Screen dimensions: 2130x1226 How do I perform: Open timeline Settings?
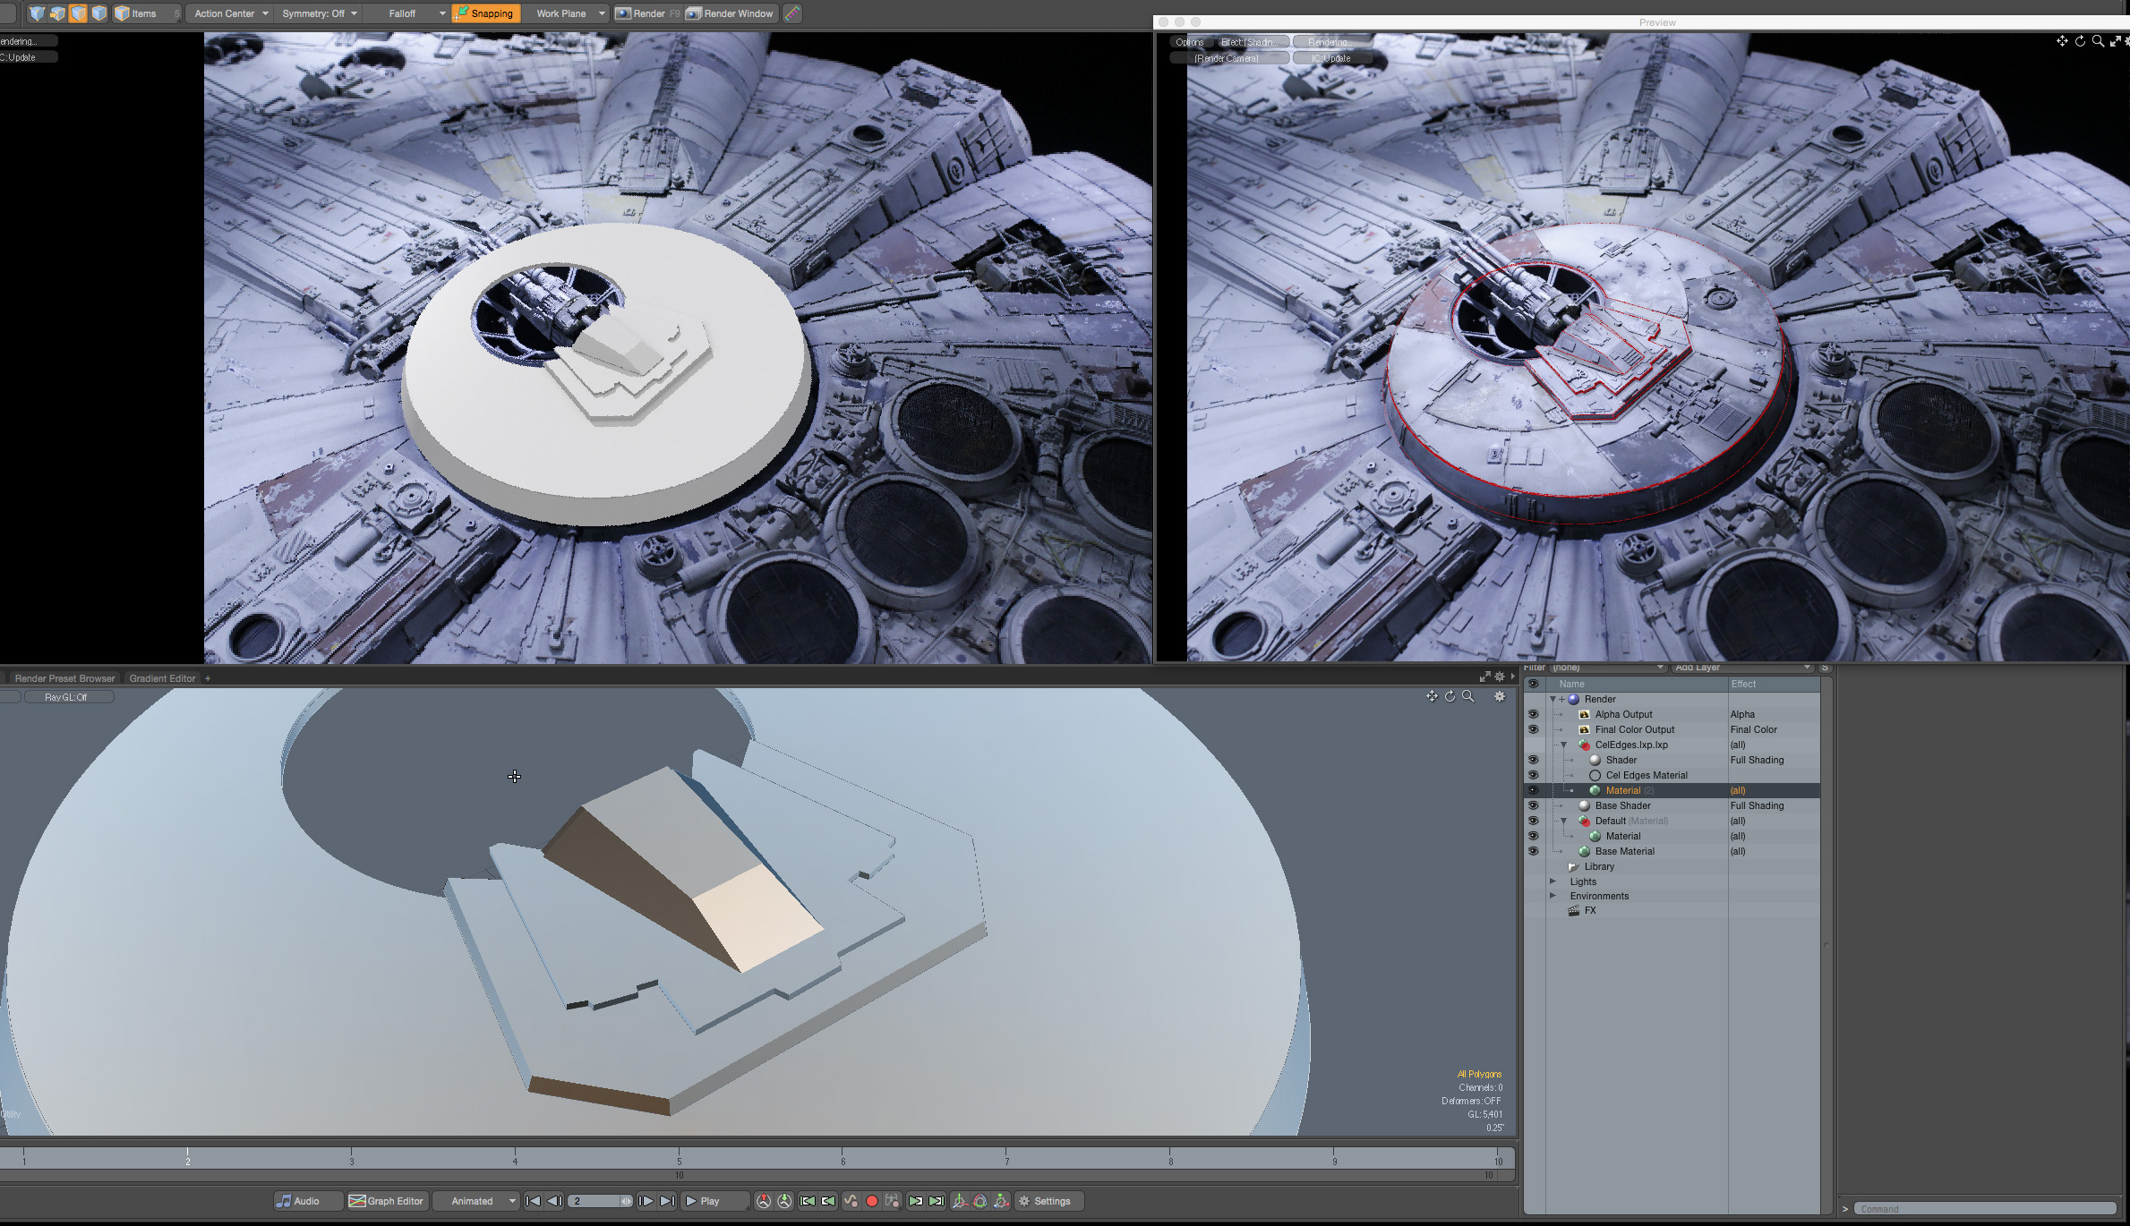tap(1049, 1201)
